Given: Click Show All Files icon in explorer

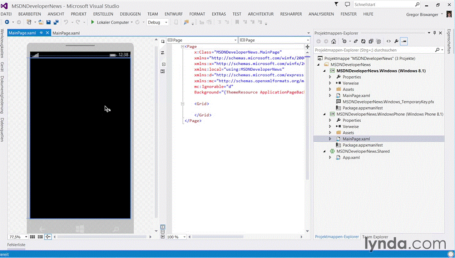Looking at the screenshot, I should (379, 41).
